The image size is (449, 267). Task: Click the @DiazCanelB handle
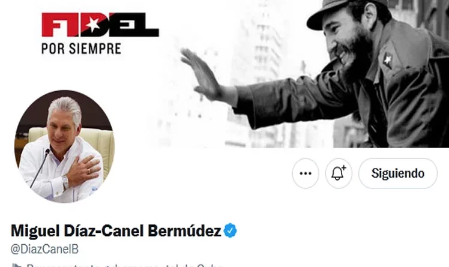click(44, 249)
